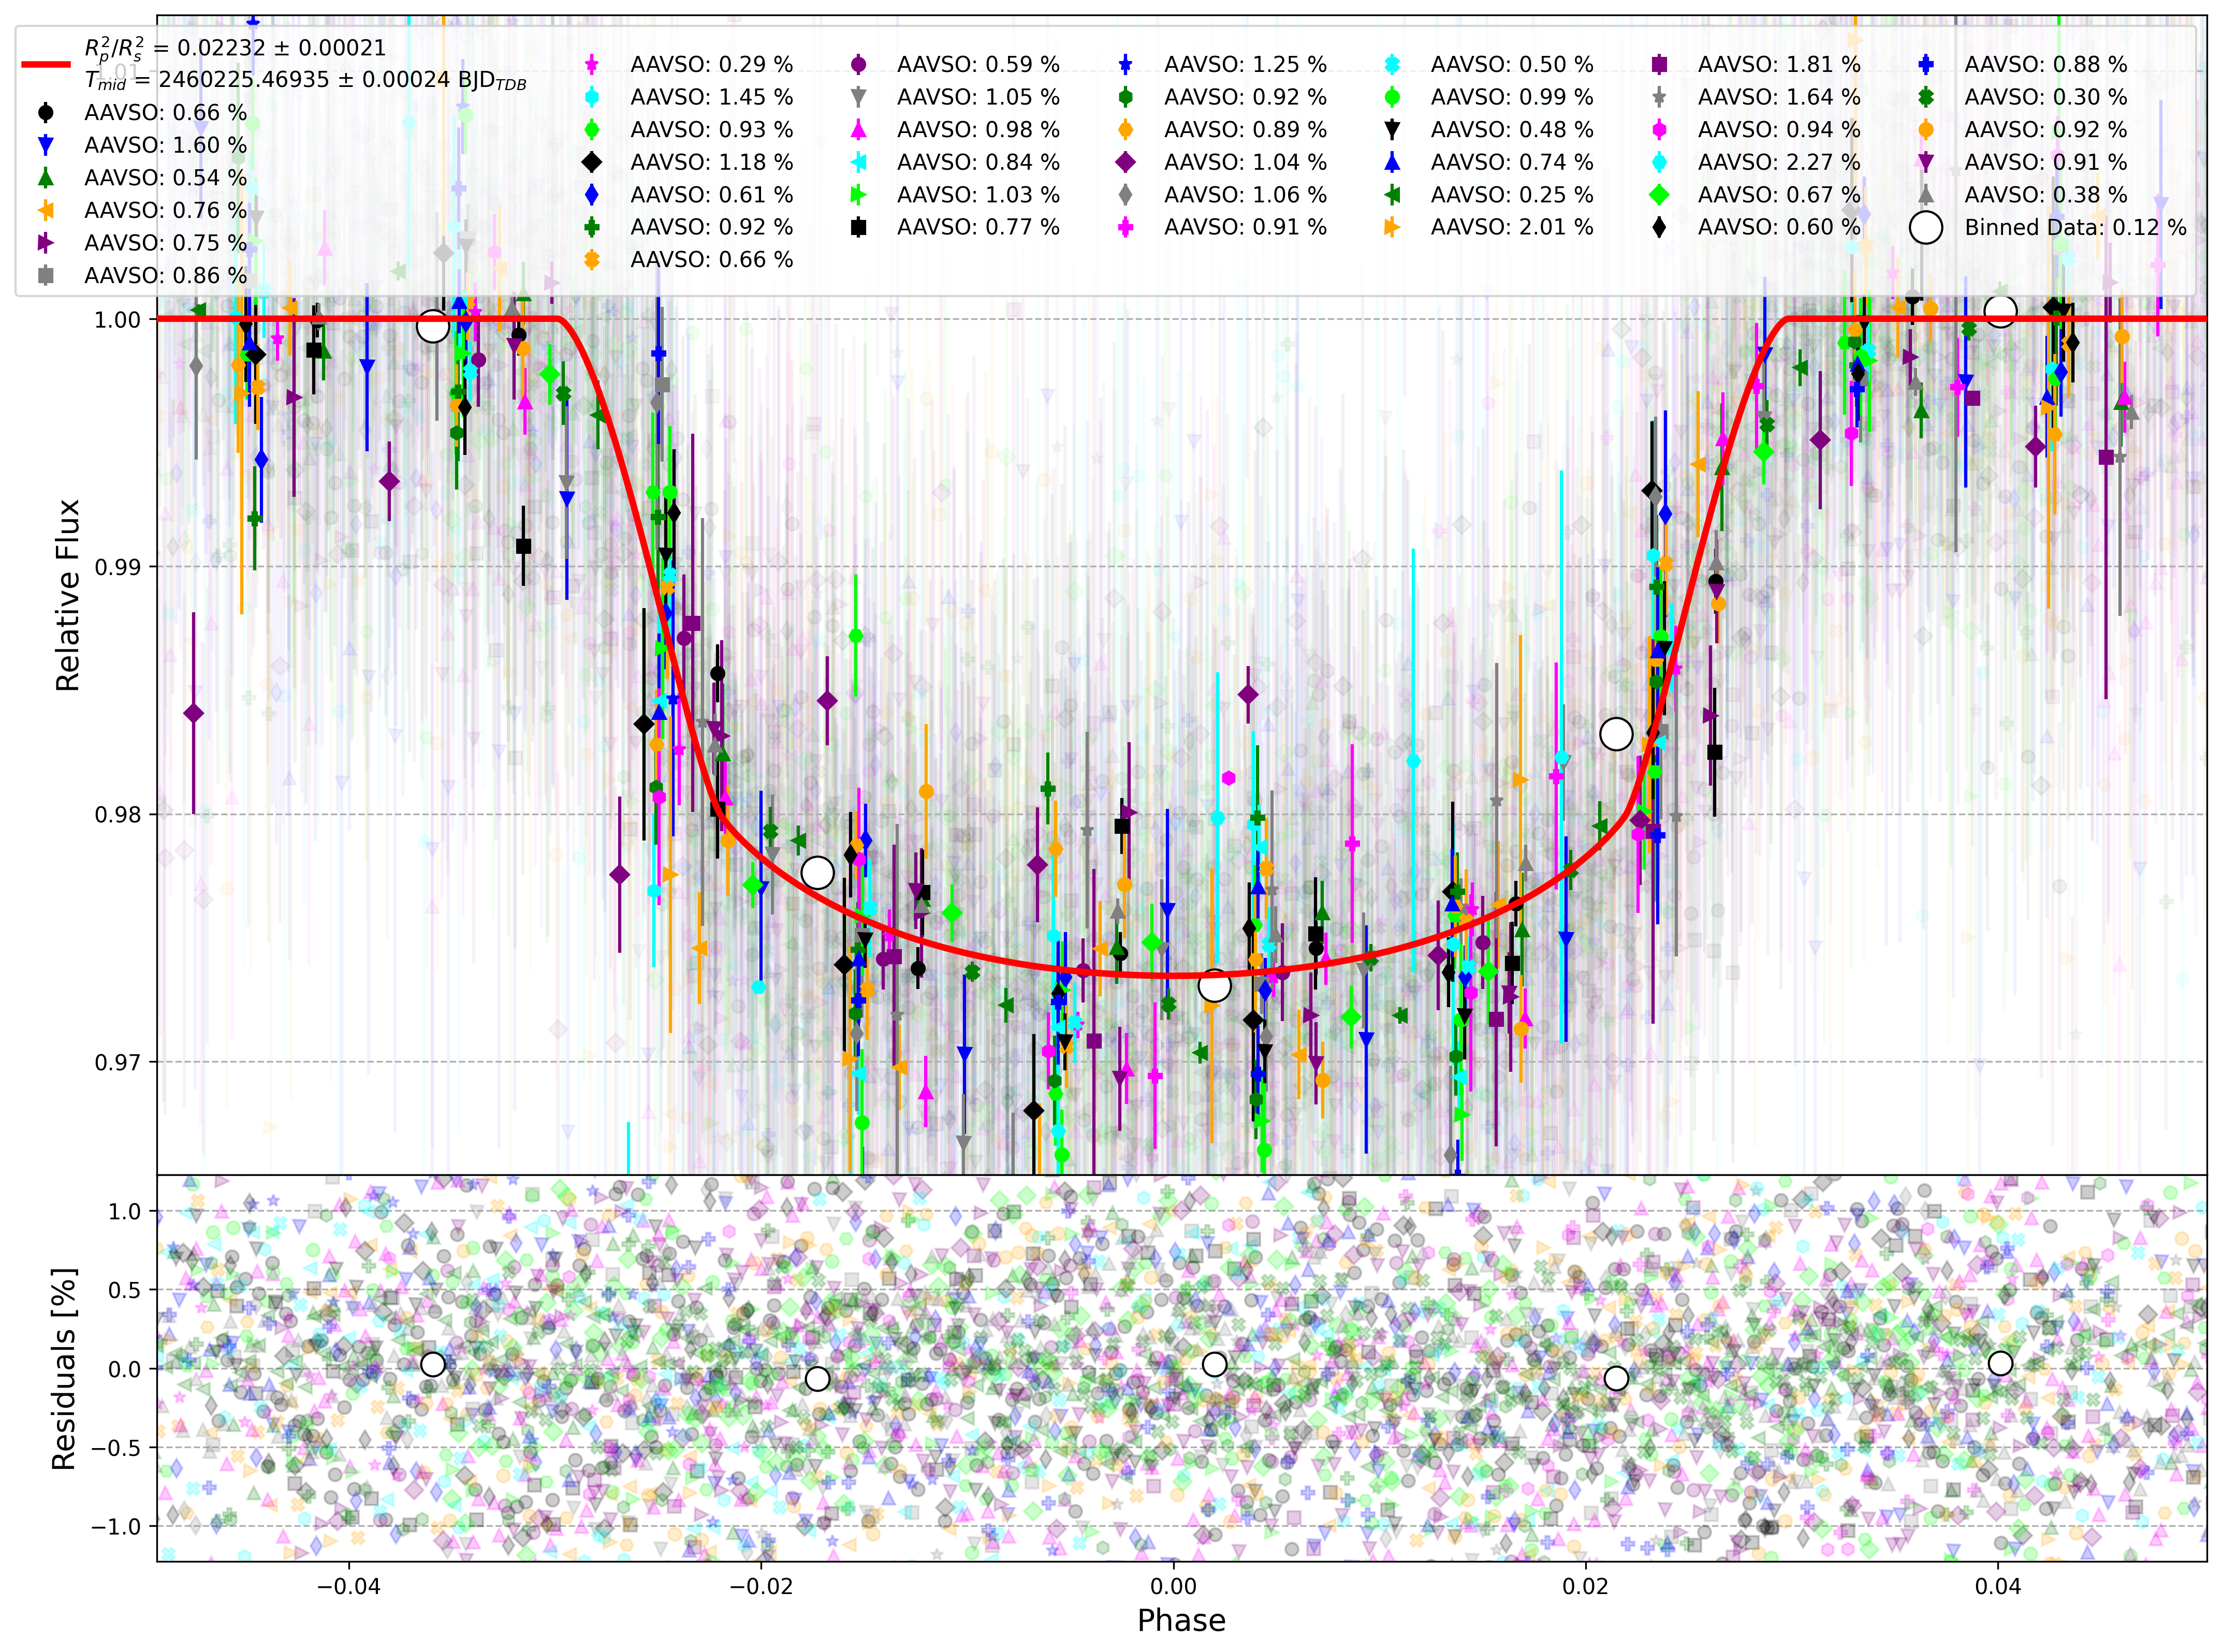The width and height of the screenshot is (2222, 1652).
Task: Select legend entry AAVSO: 0.84 %
Action: pos(978,162)
